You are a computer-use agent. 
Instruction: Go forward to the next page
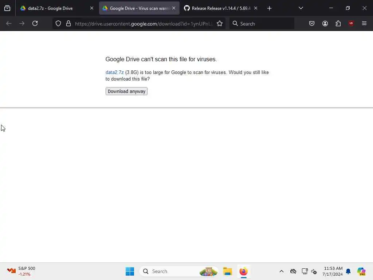point(22,23)
